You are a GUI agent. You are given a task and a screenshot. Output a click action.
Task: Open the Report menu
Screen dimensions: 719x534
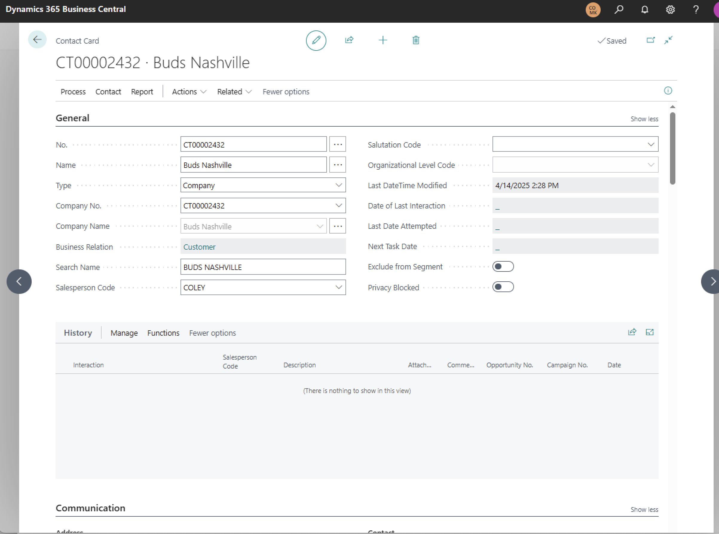click(x=142, y=92)
